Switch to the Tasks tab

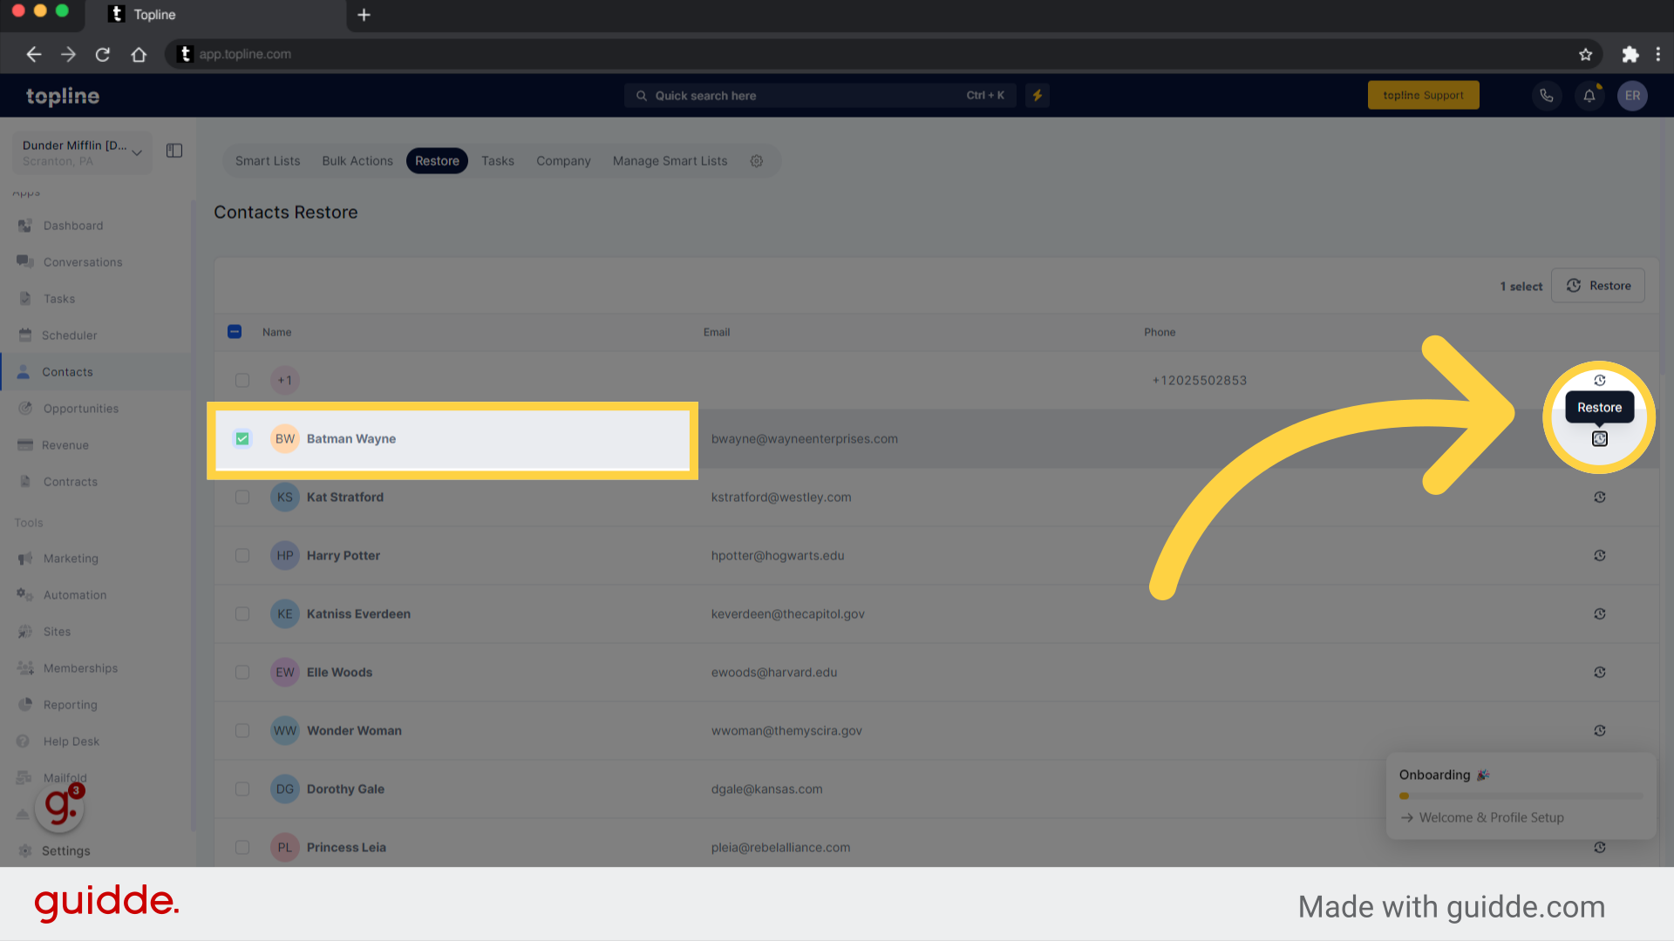pos(498,161)
